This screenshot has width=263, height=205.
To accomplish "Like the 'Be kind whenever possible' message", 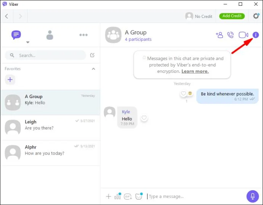I will (x=183, y=93).
